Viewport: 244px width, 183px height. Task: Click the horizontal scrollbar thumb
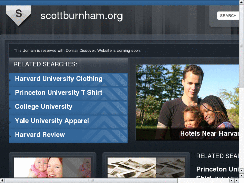[x=91, y=181]
